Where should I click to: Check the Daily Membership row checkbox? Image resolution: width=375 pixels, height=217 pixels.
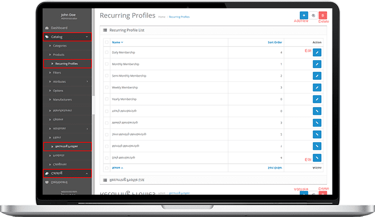(x=107, y=52)
